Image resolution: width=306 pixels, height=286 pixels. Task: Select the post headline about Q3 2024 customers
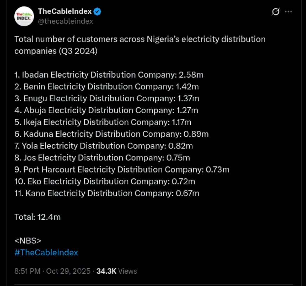coord(140,45)
